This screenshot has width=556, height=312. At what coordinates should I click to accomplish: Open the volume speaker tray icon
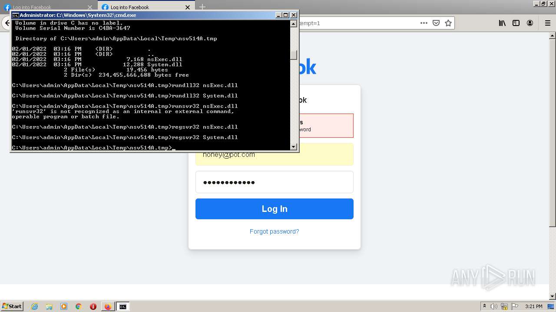[494, 306]
